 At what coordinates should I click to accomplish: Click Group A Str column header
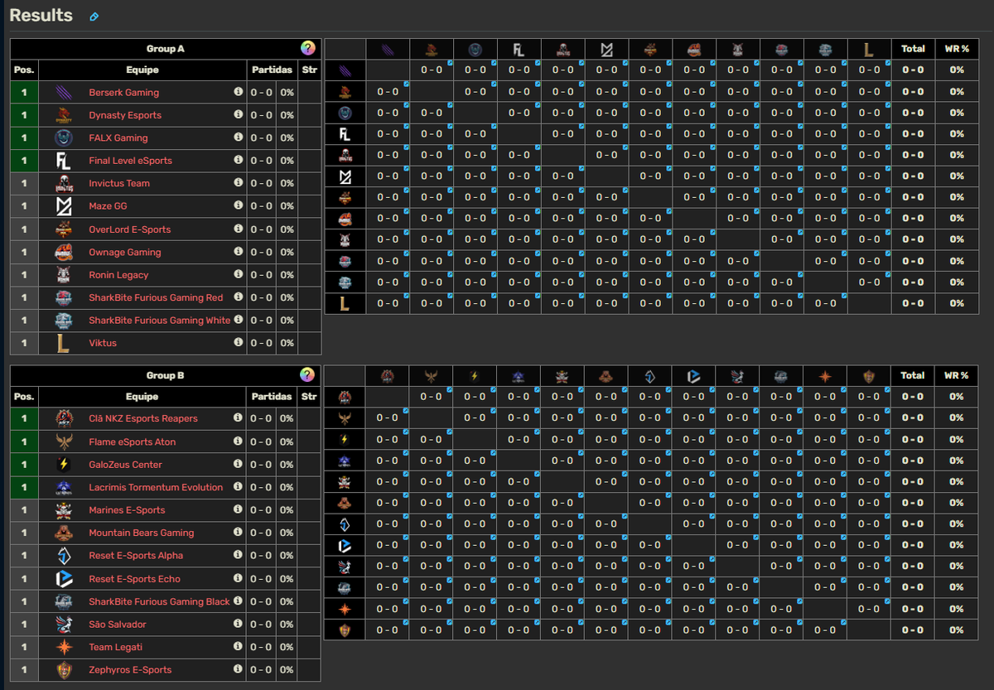pyautogui.click(x=309, y=70)
